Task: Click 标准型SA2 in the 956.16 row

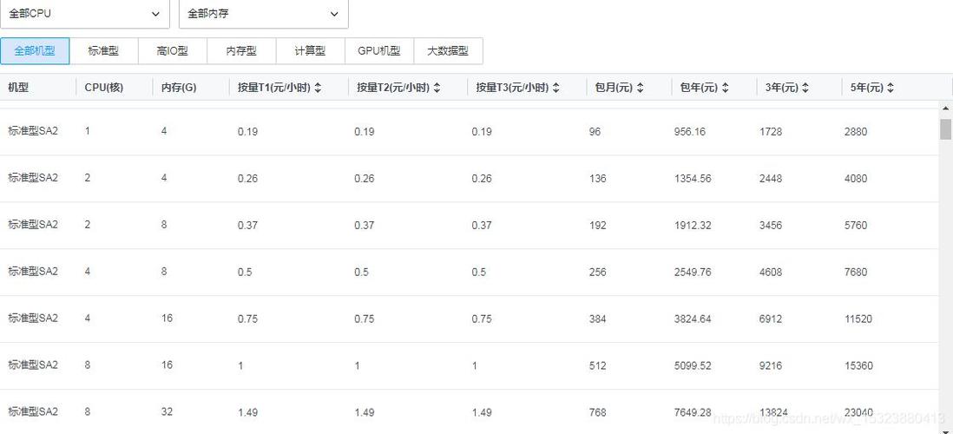Action: (x=33, y=131)
